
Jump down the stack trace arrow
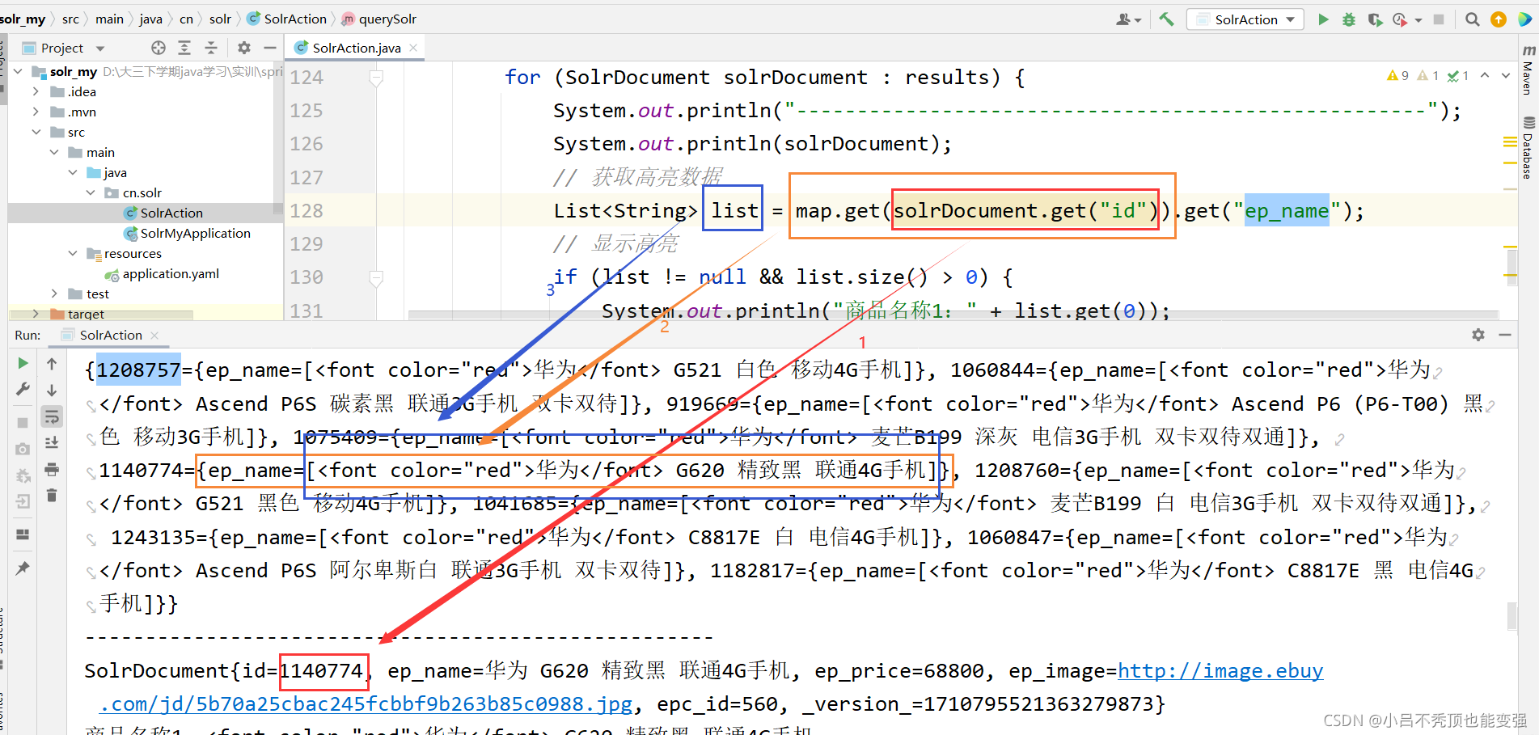(52, 390)
